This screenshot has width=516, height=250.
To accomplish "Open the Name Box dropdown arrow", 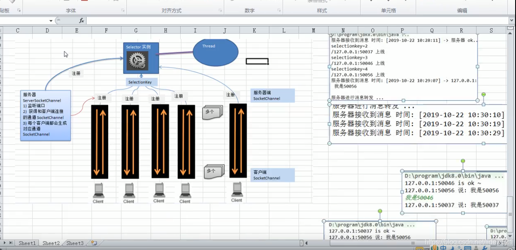I will click(51, 20).
